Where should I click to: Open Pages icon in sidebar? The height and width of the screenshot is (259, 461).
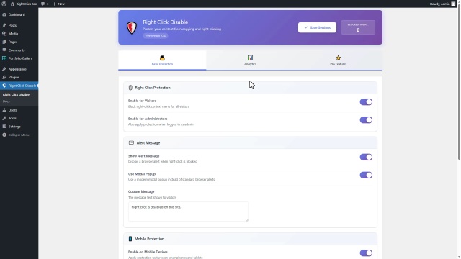(x=4, y=42)
